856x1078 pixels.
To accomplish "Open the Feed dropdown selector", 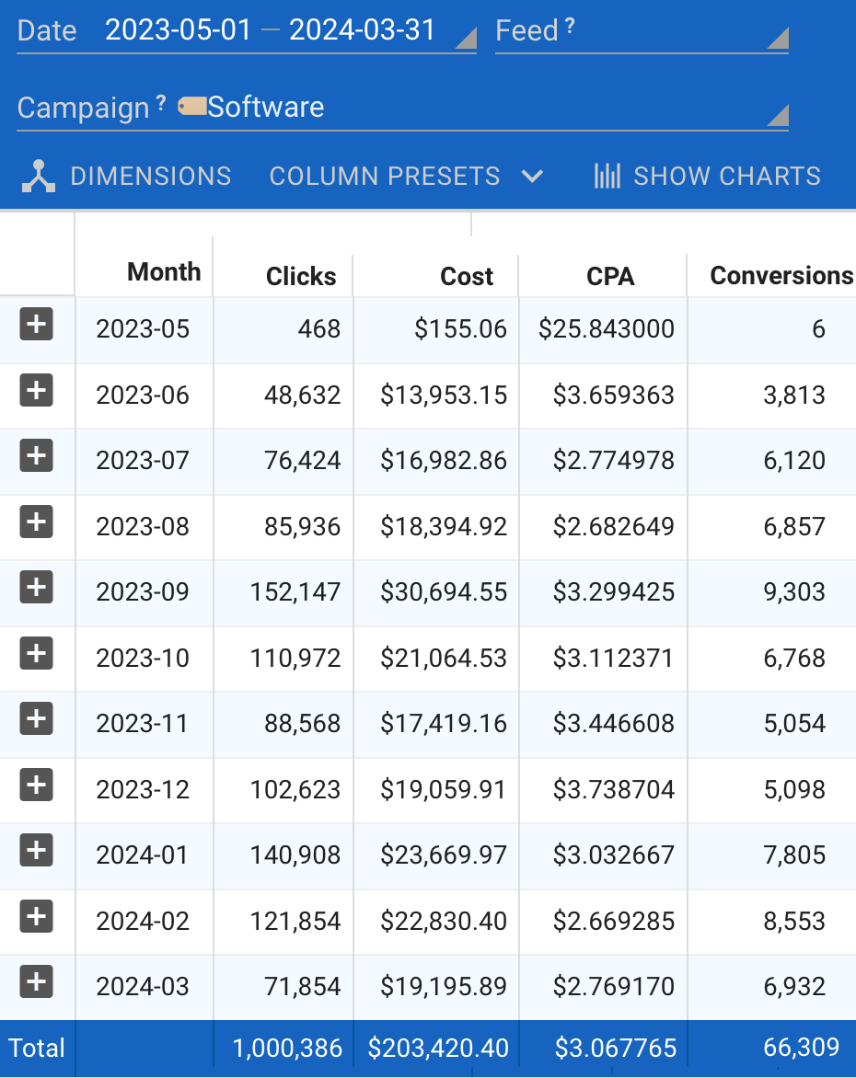I will 777,38.
